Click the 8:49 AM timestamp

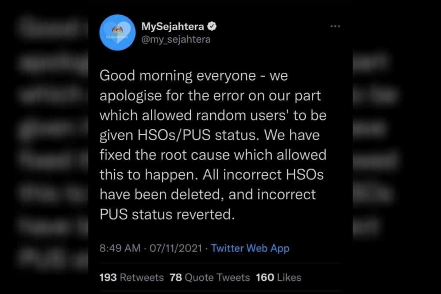point(120,248)
